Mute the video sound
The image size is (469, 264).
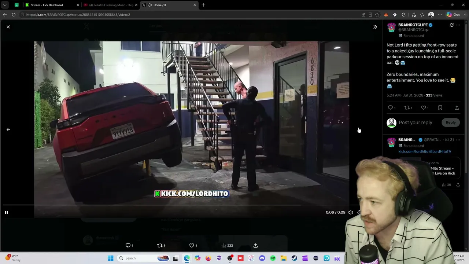pyautogui.click(x=351, y=212)
